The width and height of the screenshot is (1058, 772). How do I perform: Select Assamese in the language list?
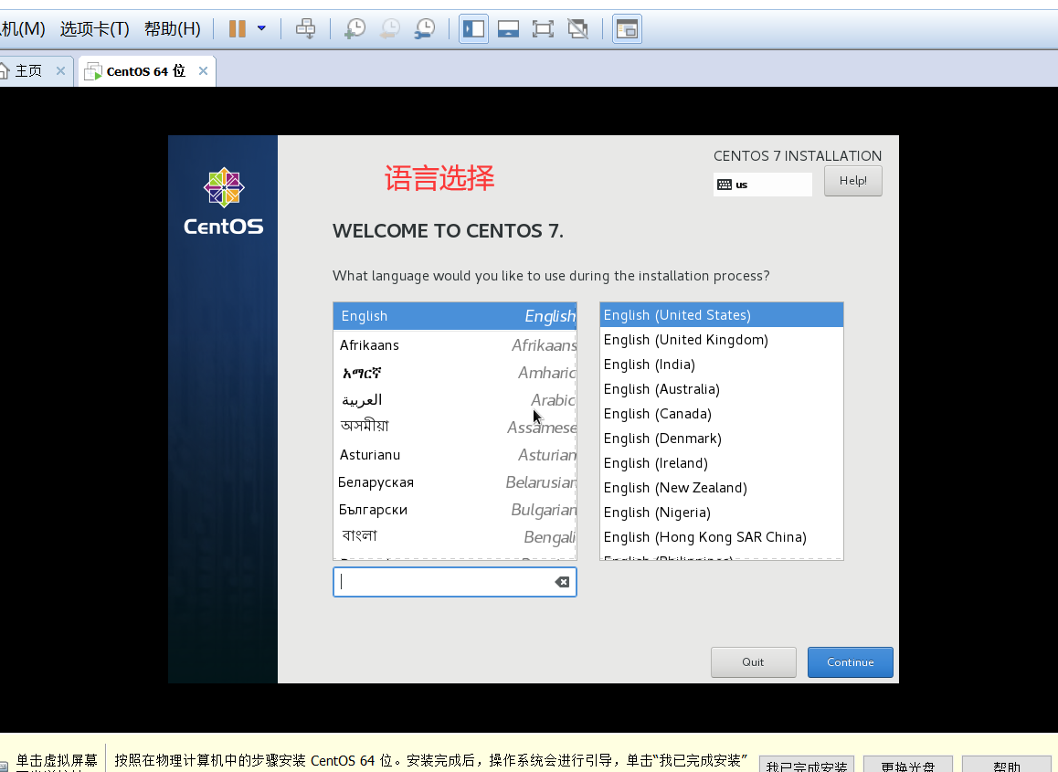point(455,428)
